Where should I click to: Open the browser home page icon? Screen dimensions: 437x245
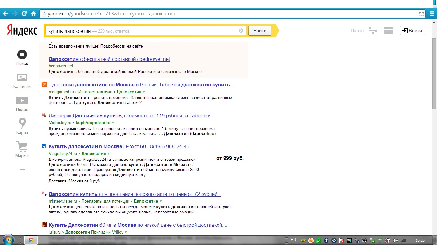point(33,14)
